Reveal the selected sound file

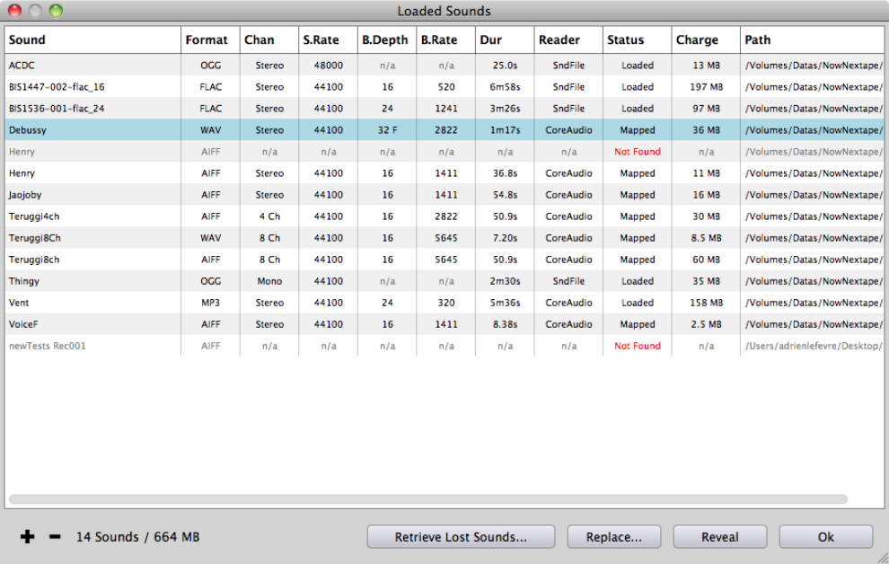719,537
